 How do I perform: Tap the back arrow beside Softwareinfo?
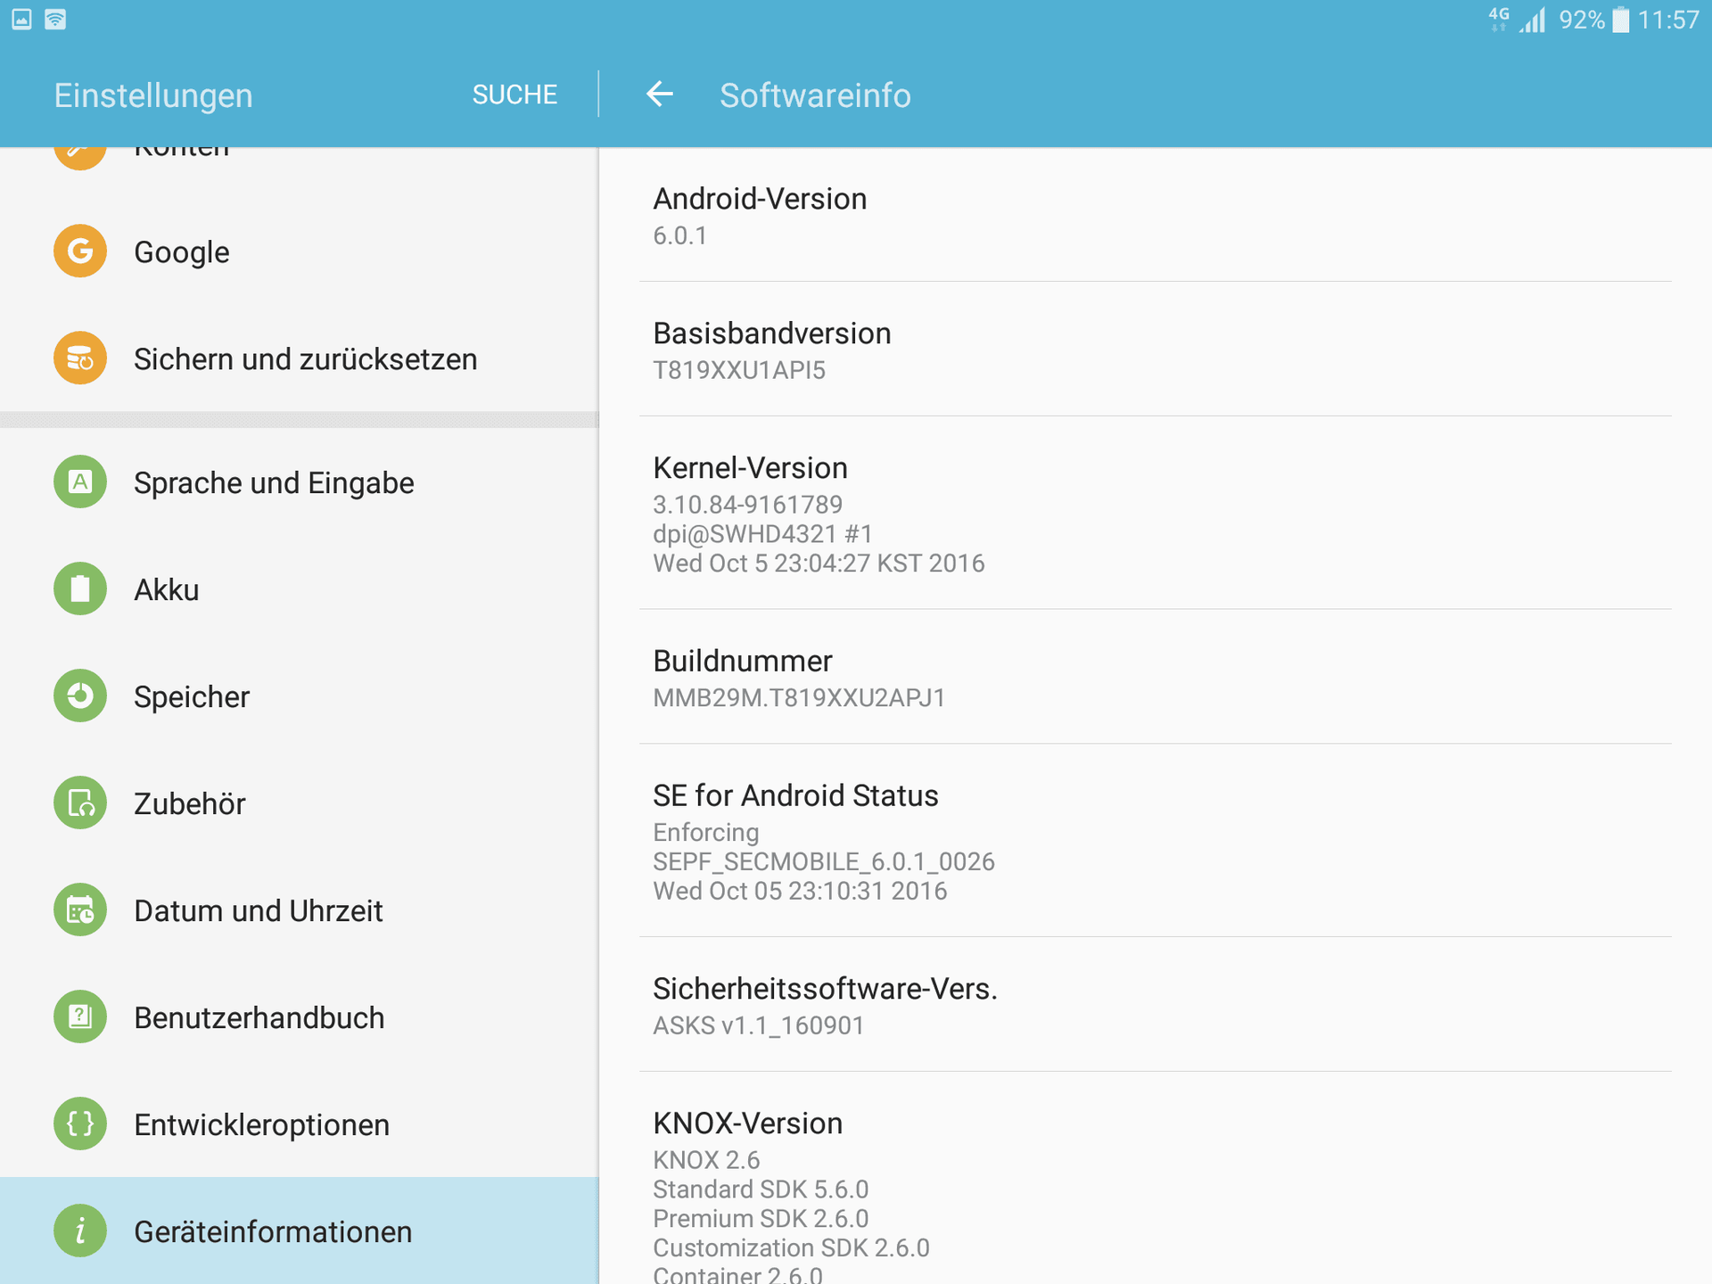[x=660, y=94]
